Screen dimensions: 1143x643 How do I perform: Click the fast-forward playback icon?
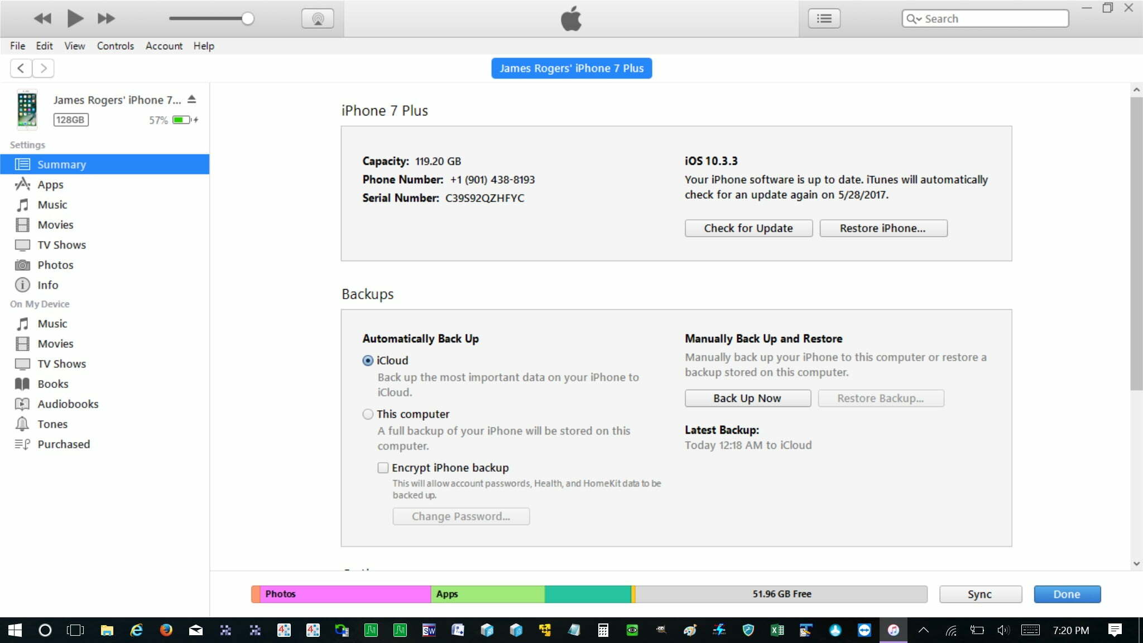click(x=106, y=18)
